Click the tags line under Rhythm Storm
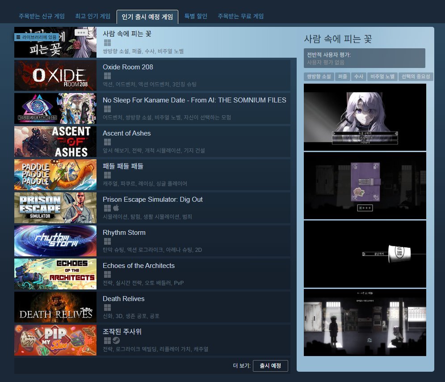445x382 pixels. pyautogui.click(x=152, y=250)
